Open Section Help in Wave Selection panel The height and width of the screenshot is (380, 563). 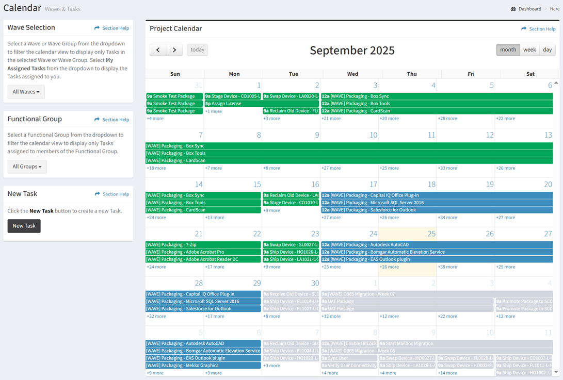click(x=111, y=28)
